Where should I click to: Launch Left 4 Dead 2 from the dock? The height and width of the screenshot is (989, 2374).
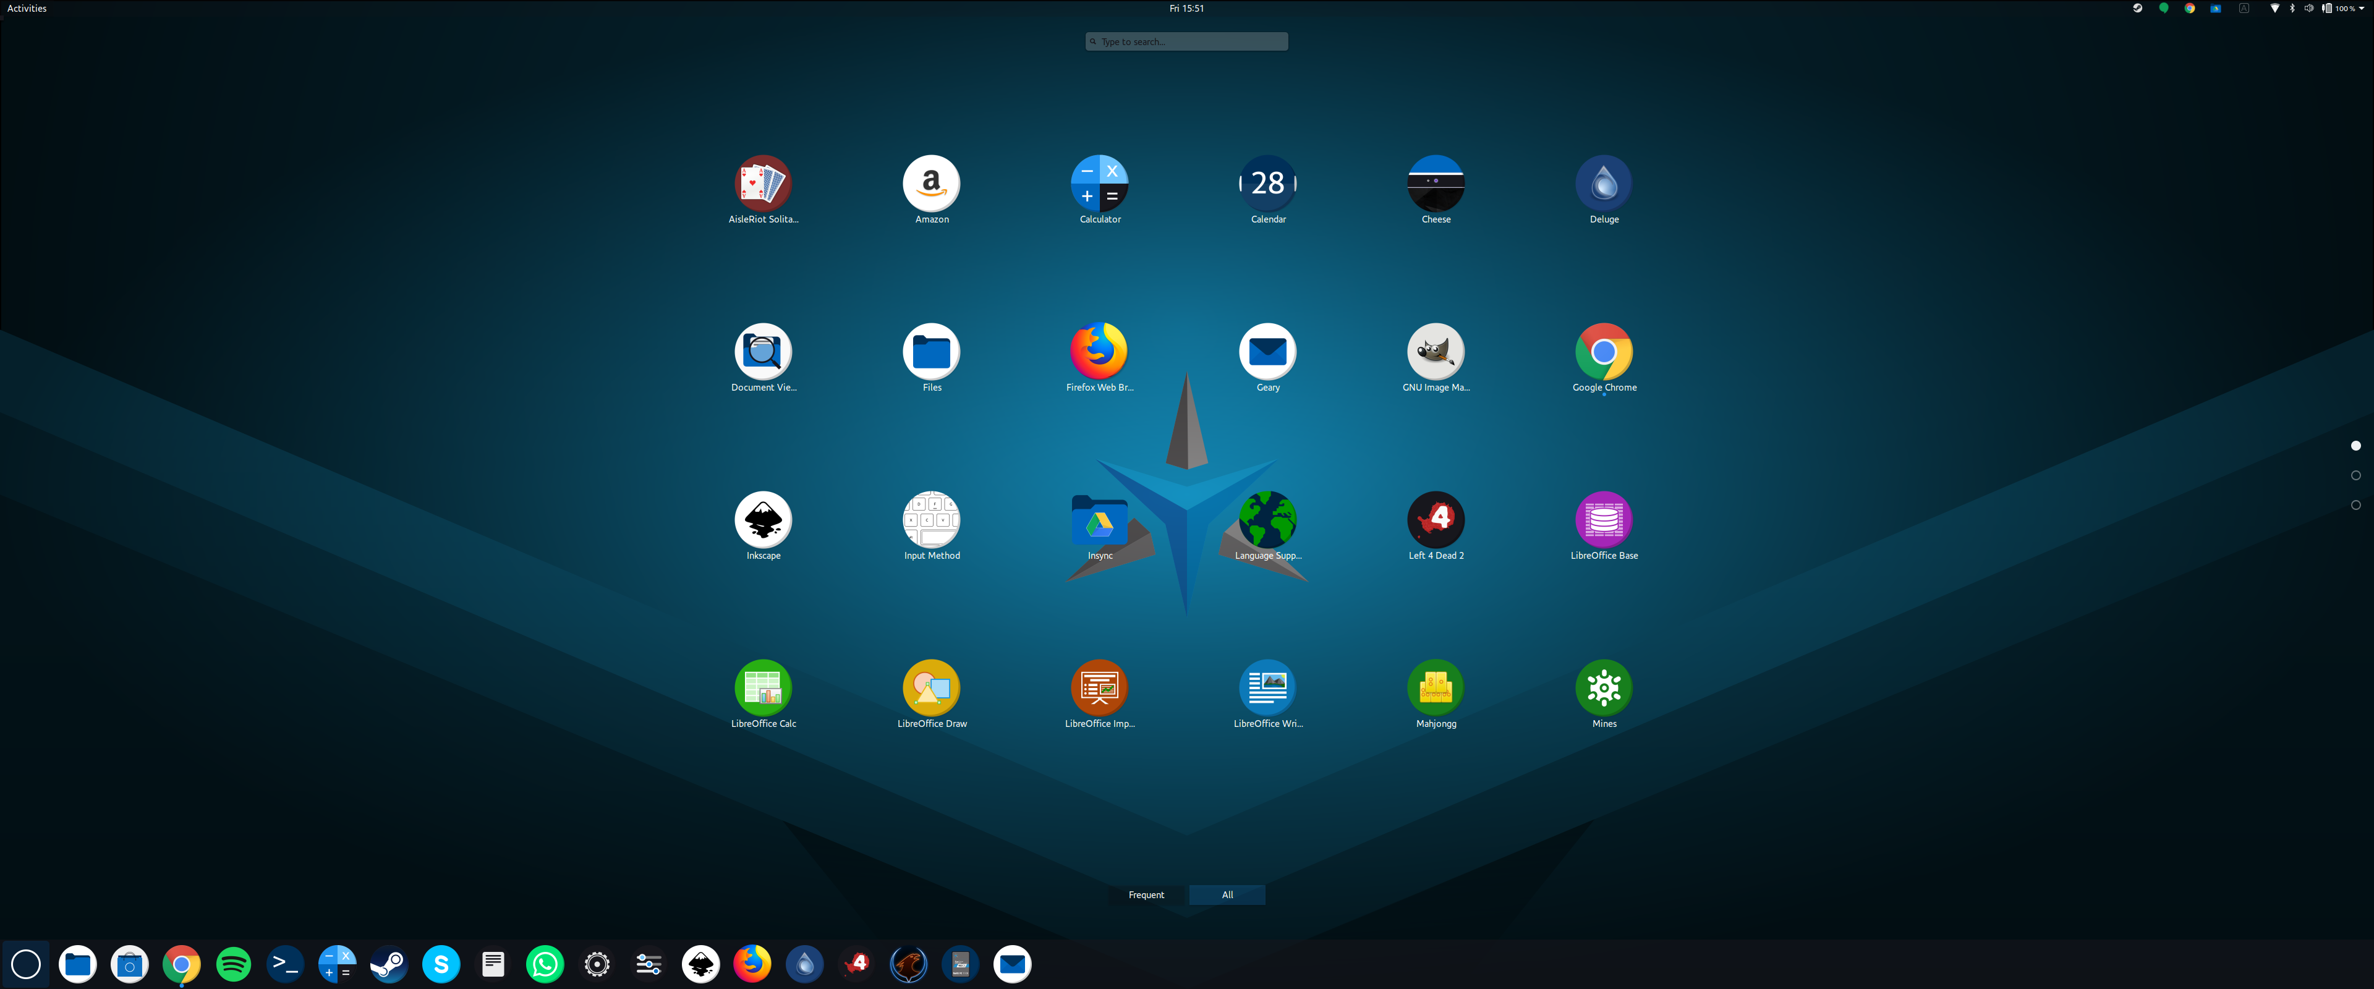pyautogui.click(x=856, y=964)
